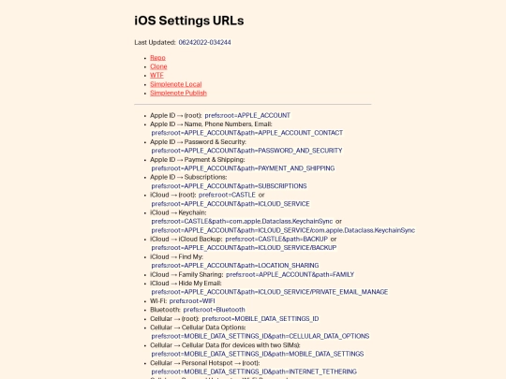Click the 'iCloud → Hide My Email:' label
Screen dimensions: 506x379
(x=186, y=283)
